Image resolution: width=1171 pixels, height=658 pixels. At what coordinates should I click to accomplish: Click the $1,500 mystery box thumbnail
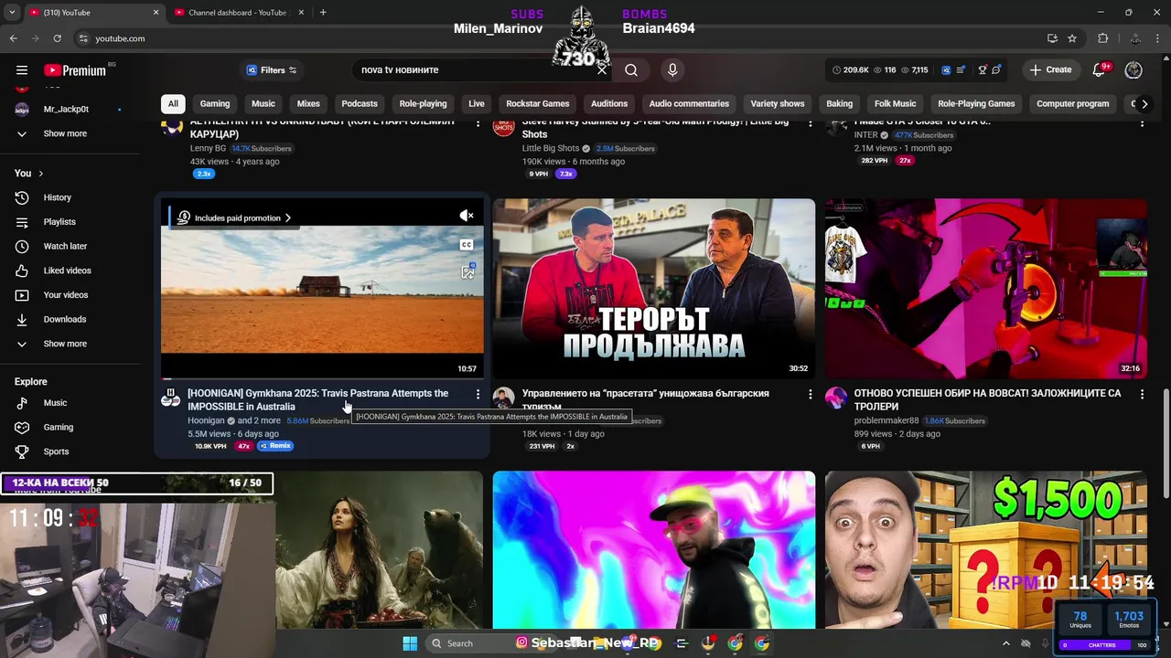(x=986, y=550)
